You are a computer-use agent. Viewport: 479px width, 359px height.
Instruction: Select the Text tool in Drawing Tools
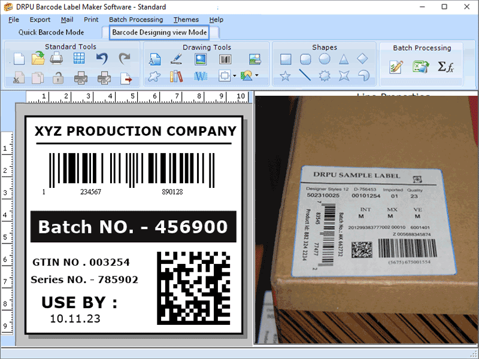[x=156, y=58]
